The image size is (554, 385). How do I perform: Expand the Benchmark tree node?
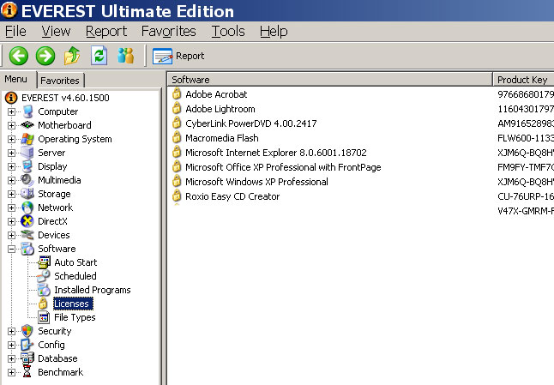coord(11,373)
